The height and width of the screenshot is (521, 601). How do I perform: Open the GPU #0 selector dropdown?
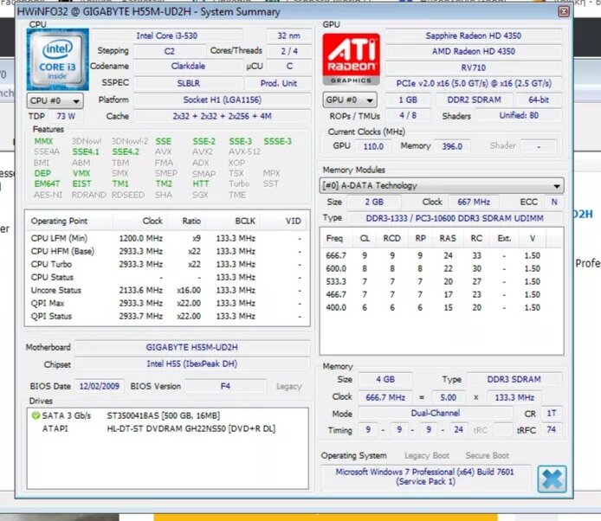click(x=350, y=100)
